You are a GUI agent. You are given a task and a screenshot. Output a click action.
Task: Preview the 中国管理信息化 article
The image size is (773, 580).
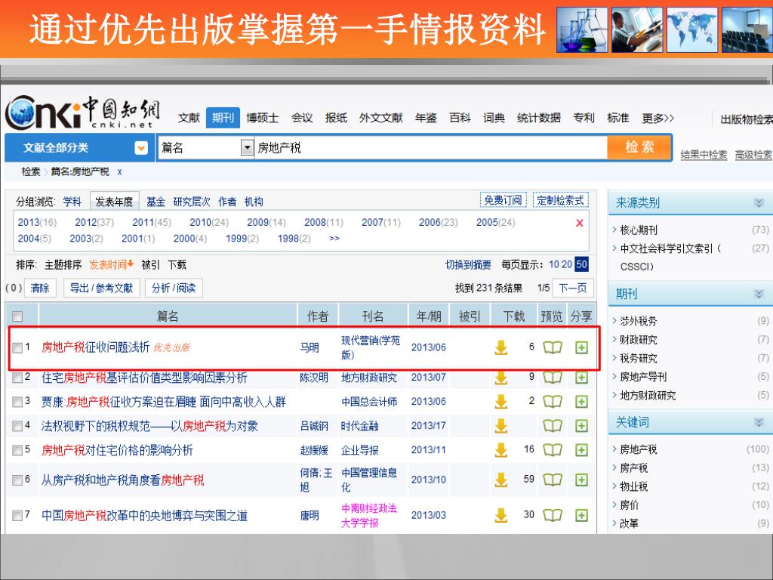click(552, 480)
